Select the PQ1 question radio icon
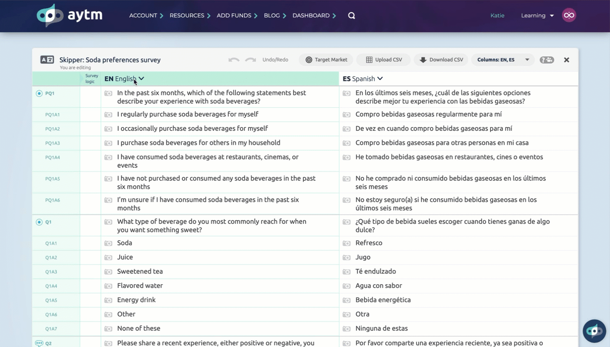This screenshot has height=347, width=610. coord(39,93)
